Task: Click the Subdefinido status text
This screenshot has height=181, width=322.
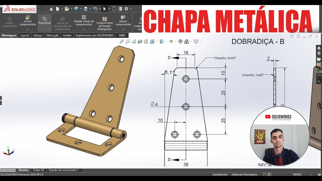Action: 220,174
